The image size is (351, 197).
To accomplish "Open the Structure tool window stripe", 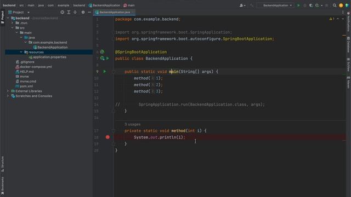I will (x=2, y=164).
